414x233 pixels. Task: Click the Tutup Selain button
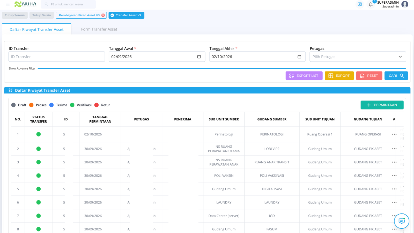click(x=42, y=15)
